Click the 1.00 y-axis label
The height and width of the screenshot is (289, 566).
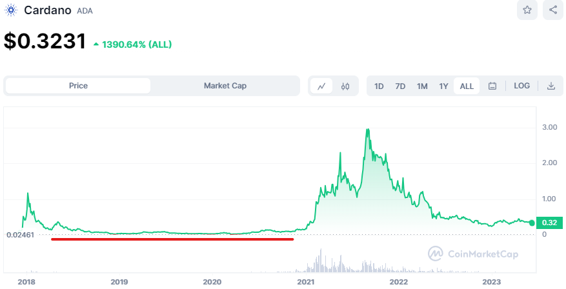tap(549, 199)
